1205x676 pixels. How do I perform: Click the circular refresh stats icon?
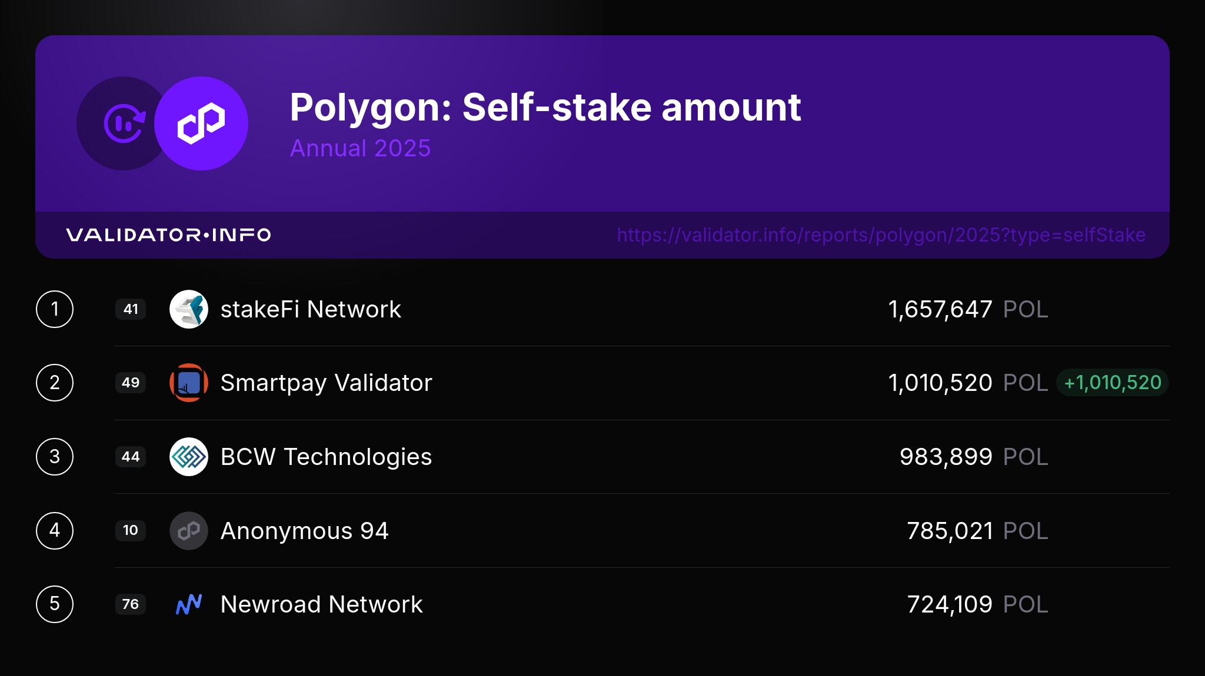point(124,123)
